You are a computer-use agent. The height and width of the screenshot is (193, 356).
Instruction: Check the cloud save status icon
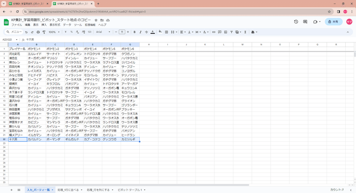(x=108, y=20)
